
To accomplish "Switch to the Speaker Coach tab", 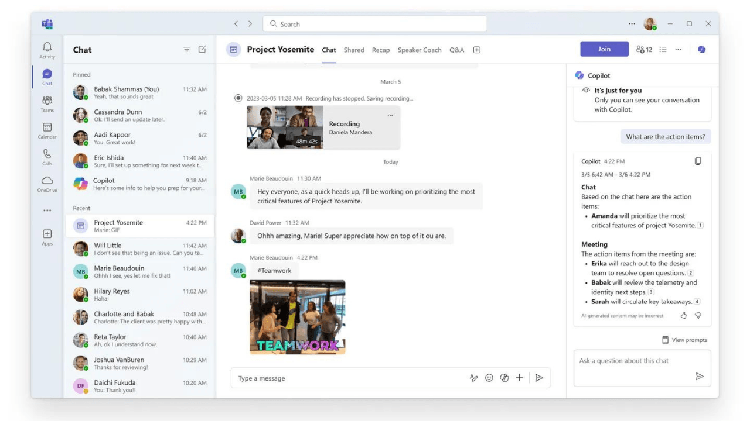I will click(x=420, y=50).
